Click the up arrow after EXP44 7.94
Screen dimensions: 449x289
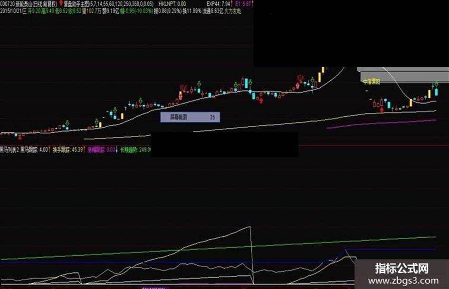coord(232,4)
